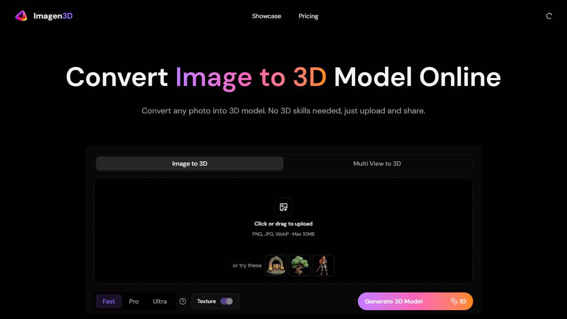Switch to the Multi View to 3D tab

click(377, 163)
